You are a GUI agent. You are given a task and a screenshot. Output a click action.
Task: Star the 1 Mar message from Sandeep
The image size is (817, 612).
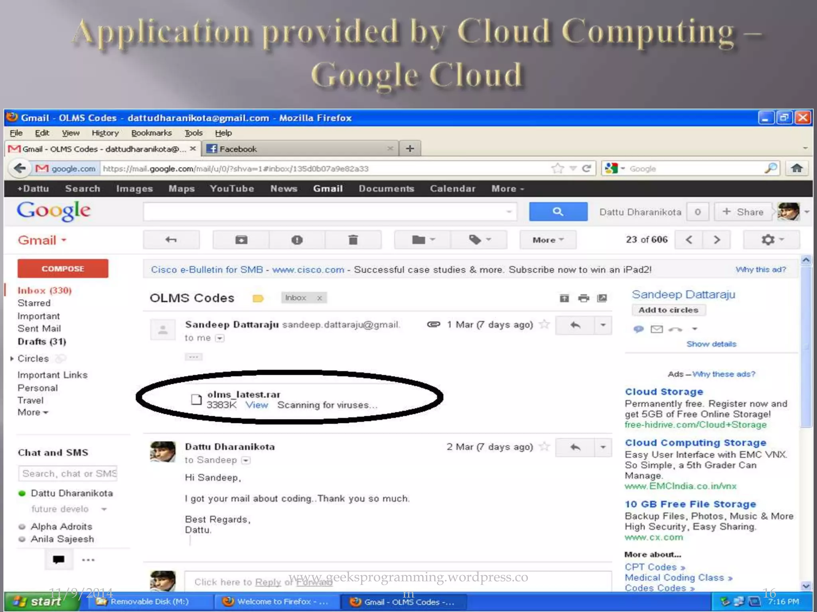[544, 324]
